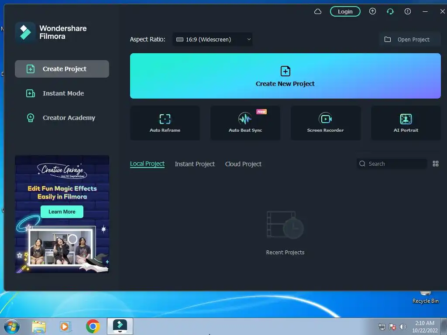
Task: Click the Filmora taskbar button
Action: (120, 326)
